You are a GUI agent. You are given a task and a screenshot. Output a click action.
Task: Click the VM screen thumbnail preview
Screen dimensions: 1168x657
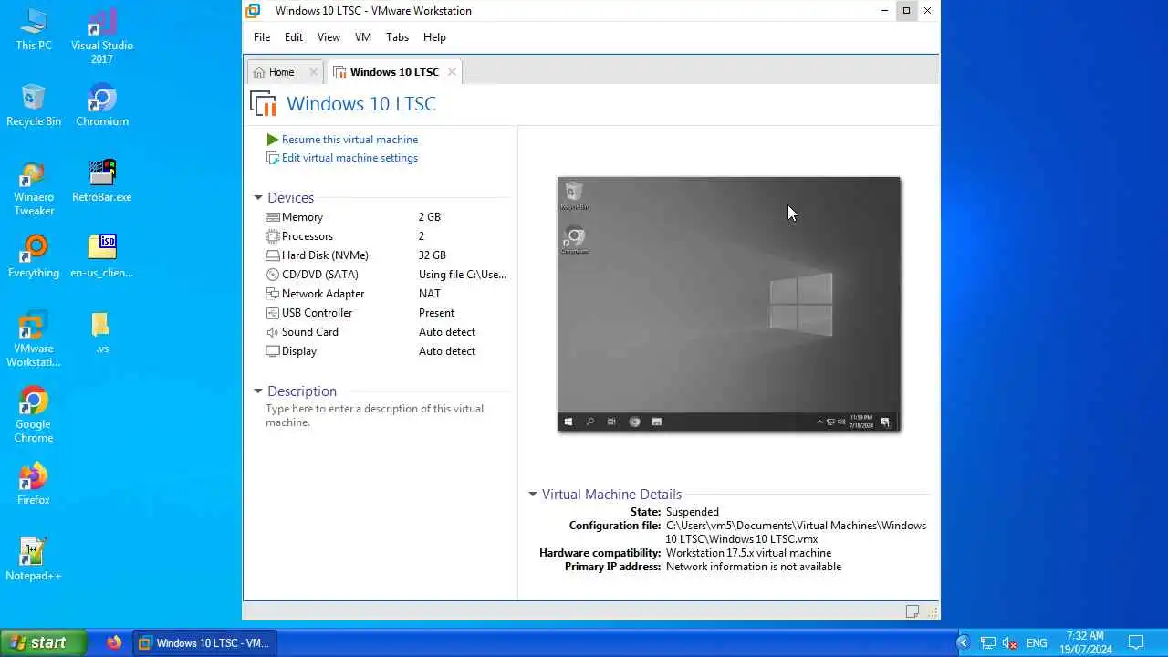pos(728,304)
